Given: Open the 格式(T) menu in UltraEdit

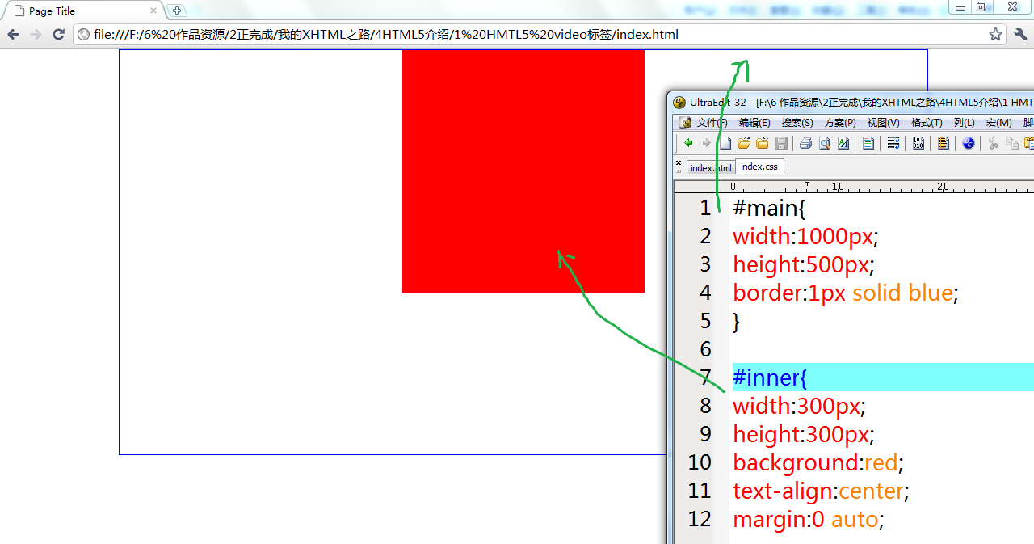Looking at the screenshot, I should (x=927, y=123).
